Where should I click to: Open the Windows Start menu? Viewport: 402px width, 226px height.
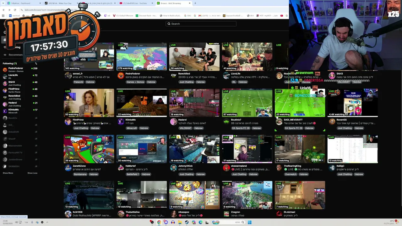pyautogui.click(x=249, y=222)
